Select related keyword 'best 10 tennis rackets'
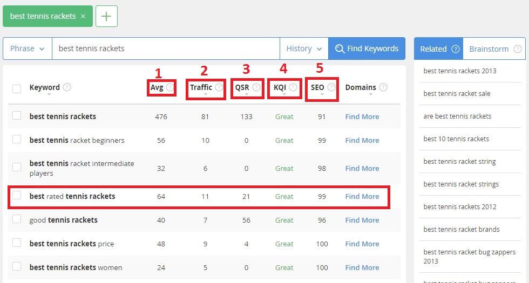529x283 pixels. 456,139
